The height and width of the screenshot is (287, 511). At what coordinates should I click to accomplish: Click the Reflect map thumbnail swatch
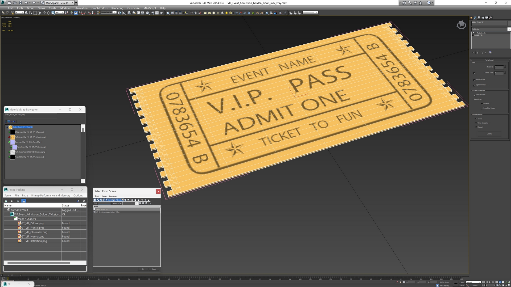click(13, 137)
